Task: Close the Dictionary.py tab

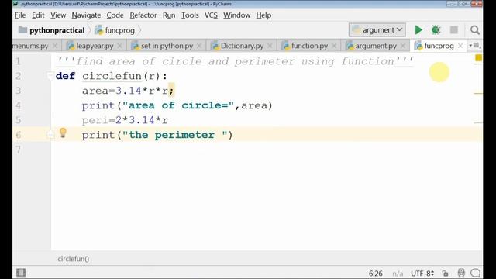Action: (270, 46)
